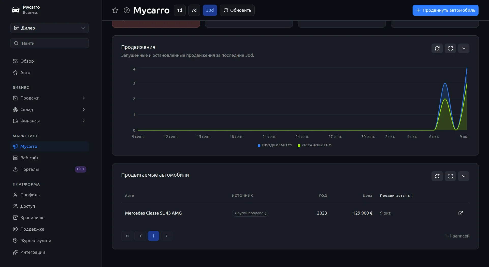Expand Продвигаемые автомобили panel to fullscreen

point(451,176)
